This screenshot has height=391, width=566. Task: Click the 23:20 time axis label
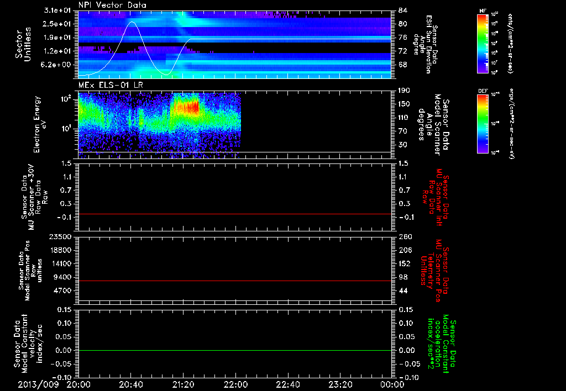tap(340, 384)
